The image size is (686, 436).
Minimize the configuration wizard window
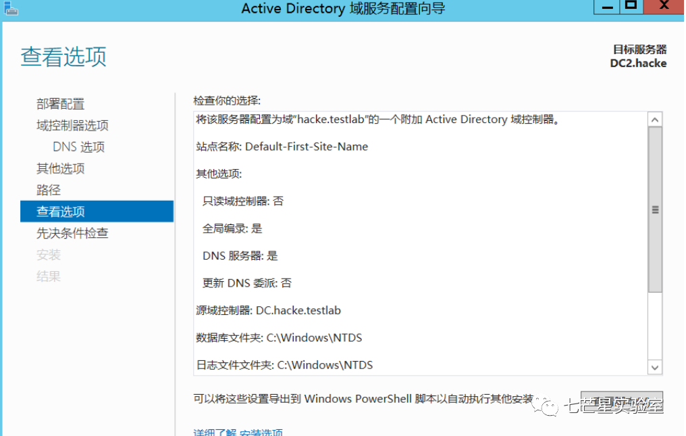coord(606,7)
